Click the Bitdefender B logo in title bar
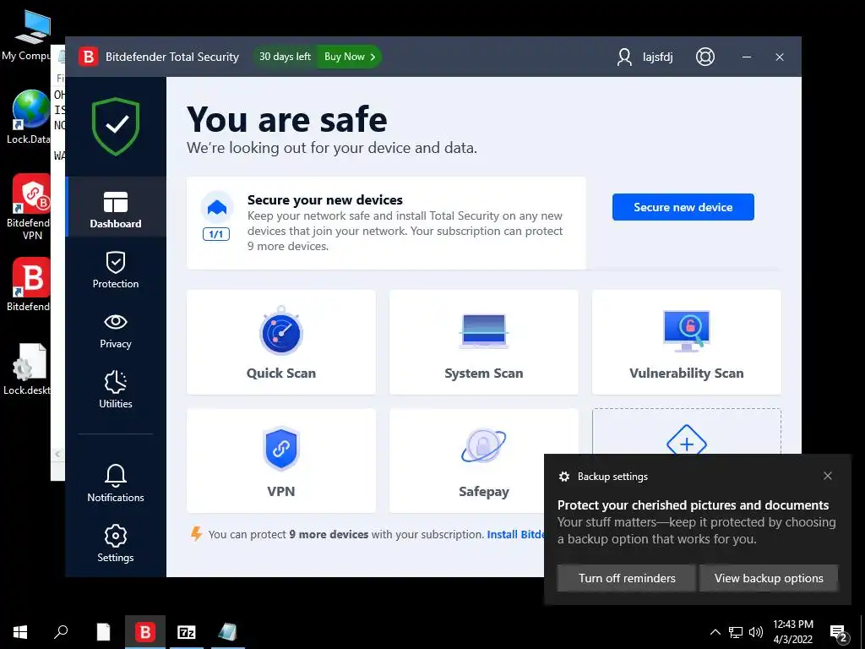This screenshot has height=649, width=865. pyautogui.click(x=88, y=57)
